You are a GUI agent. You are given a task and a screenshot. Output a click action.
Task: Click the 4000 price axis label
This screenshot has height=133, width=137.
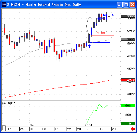[x=131, y=94]
